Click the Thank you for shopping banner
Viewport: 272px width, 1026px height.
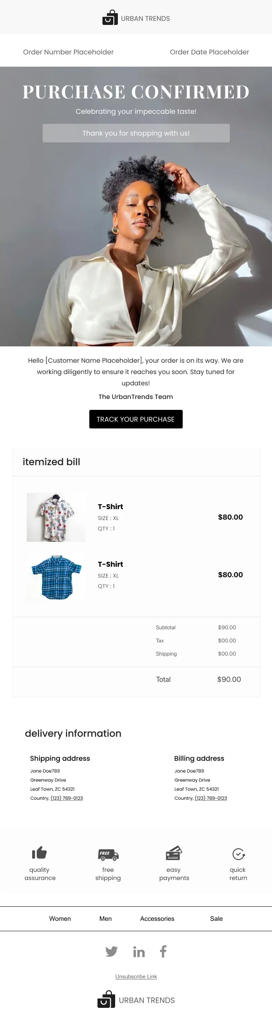[136, 133]
